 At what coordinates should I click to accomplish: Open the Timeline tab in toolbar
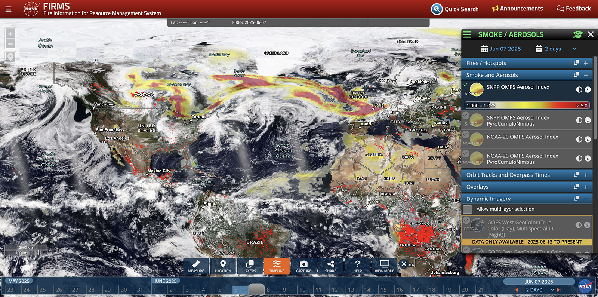click(x=277, y=266)
